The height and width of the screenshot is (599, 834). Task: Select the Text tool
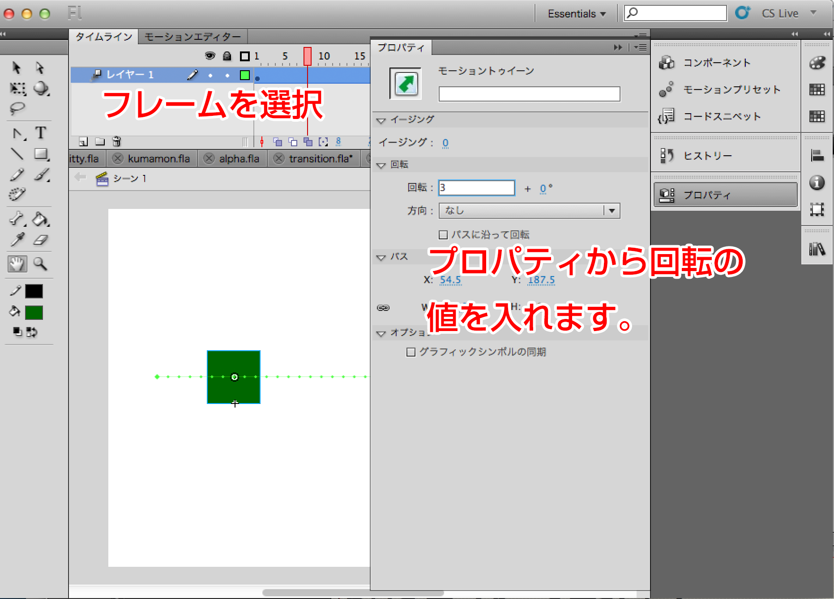[41, 133]
